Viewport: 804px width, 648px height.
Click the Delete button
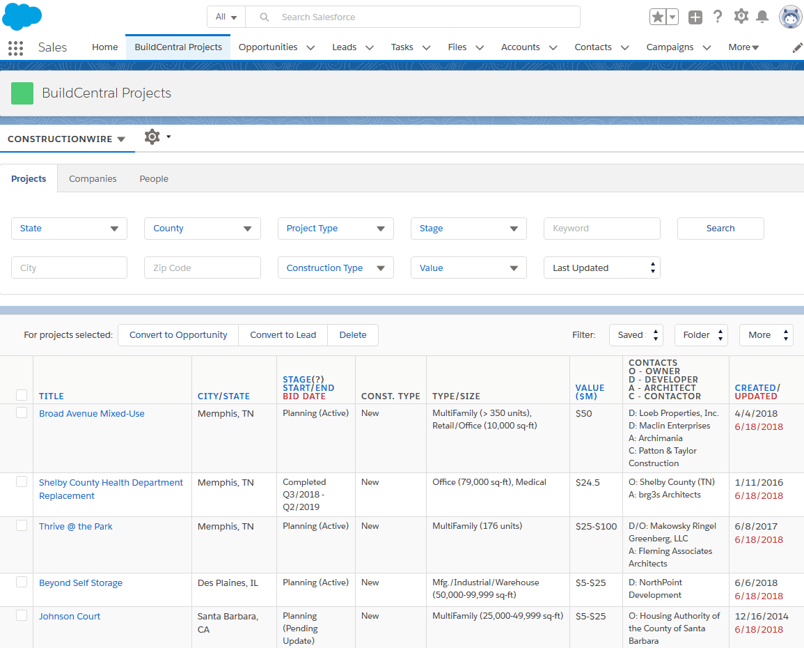(x=353, y=335)
